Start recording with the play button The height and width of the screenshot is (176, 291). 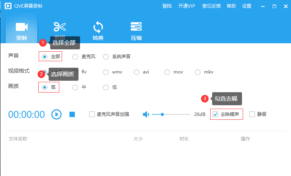click(x=56, y=114)
